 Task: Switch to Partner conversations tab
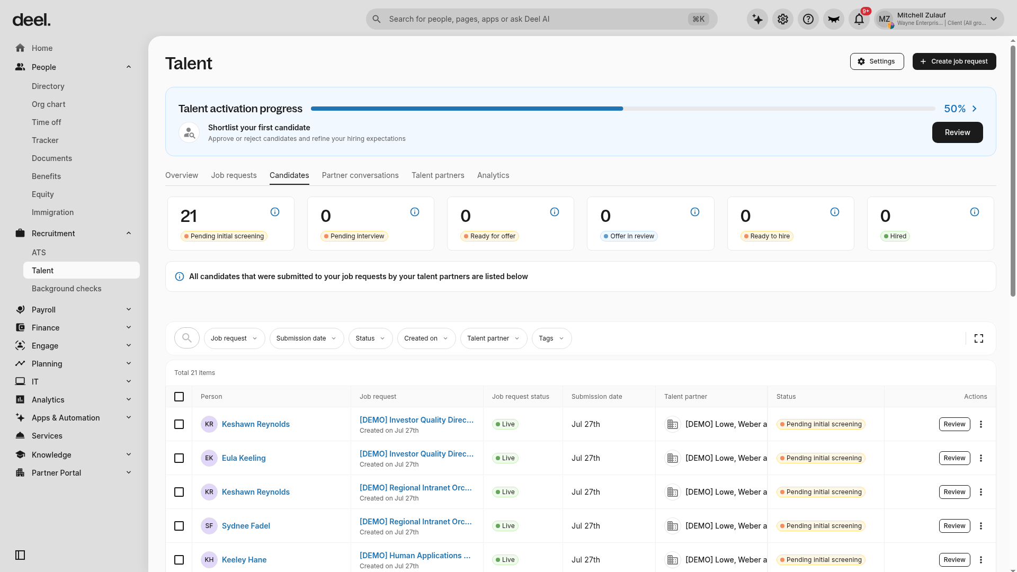(360, 175)
